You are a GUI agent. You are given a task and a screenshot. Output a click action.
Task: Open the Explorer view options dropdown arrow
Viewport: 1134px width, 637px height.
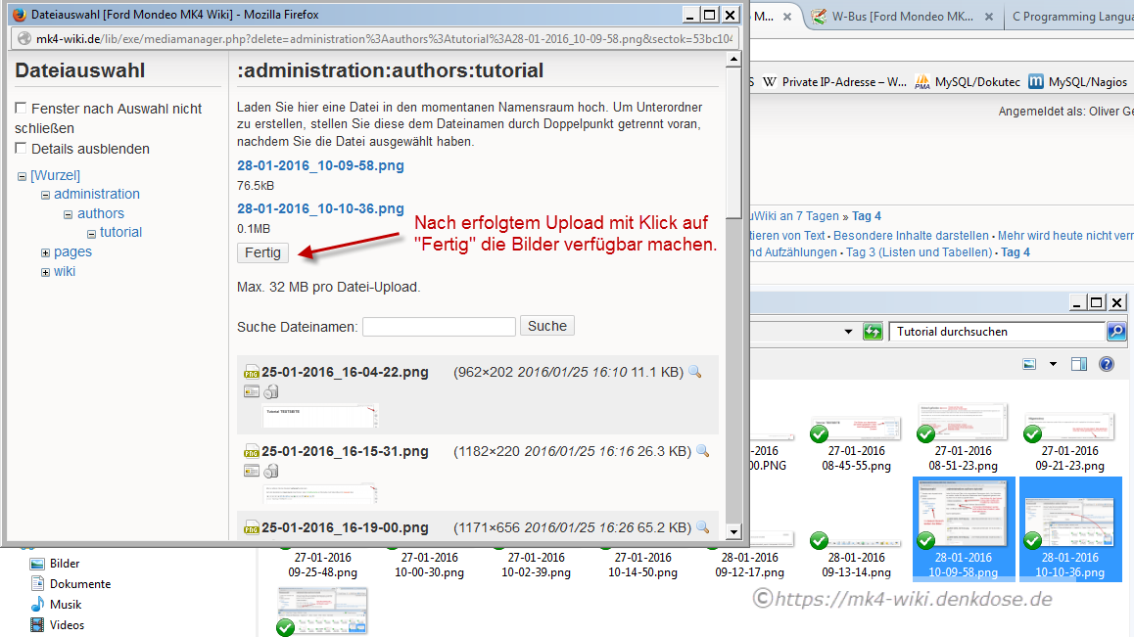(1053, 364)
